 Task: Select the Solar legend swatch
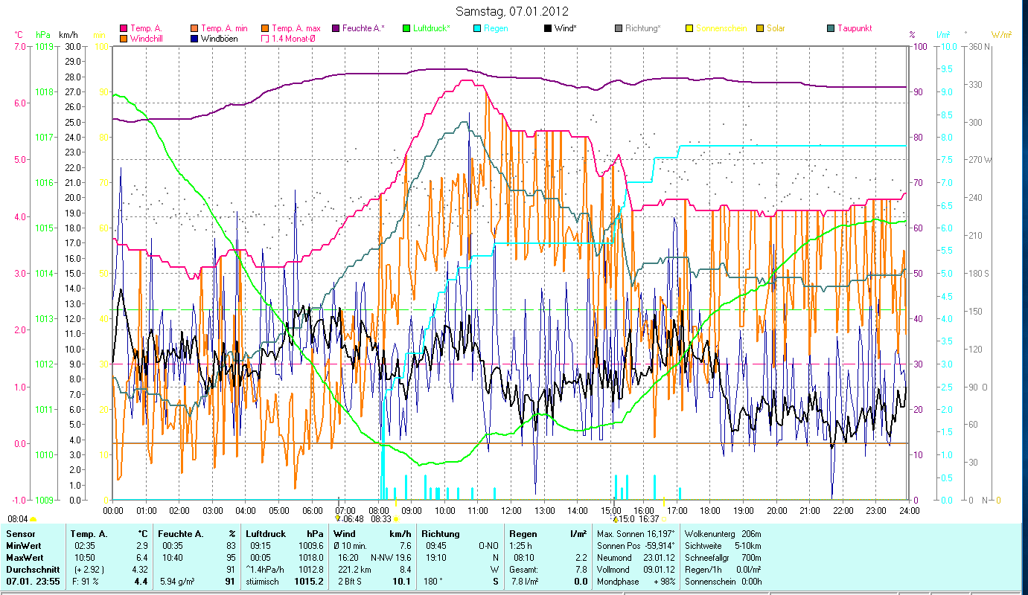[x=760, y=28]
